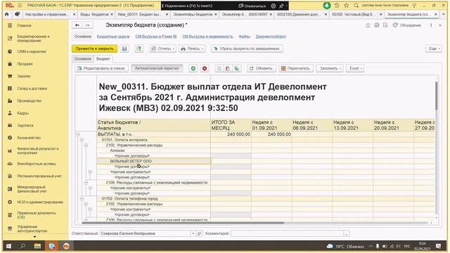This screenshot has width=450, height=253.
Task: Open the Печать dropdown button
Action: click(x=192, y=48)
